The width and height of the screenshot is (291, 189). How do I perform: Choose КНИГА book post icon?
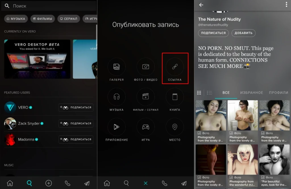coord(175,97)
